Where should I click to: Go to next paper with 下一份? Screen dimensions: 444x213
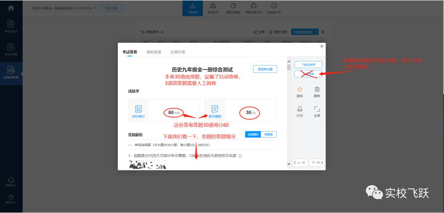point(317,163)
